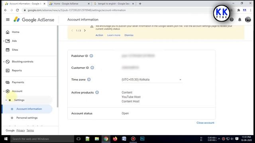This screenshot has height=143, width=255.
Task: Open Task View on the taskbar
Action: tap(78, 139)
